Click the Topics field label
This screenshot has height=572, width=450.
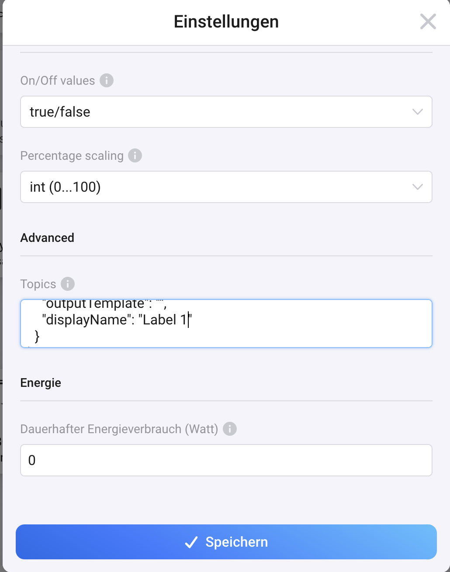[38, 284]
